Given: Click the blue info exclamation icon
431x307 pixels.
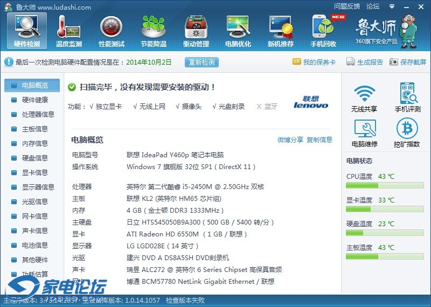Looking at the screenshot, I should [x=9, y=62].
